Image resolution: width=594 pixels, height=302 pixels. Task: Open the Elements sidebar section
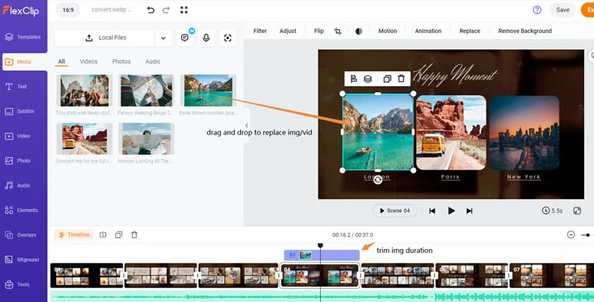coord(21,211)
